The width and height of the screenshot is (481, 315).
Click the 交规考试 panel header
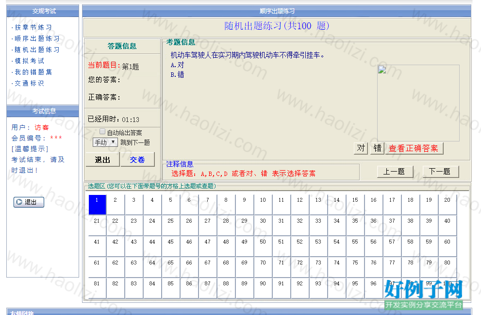(x=43, y=11)
